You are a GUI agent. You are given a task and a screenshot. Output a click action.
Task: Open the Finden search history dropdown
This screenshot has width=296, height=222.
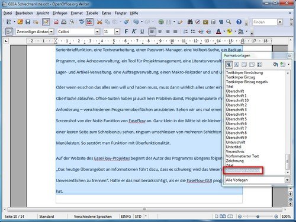pos(280,22)
